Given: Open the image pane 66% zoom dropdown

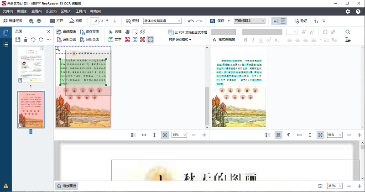Looking at the screenshot, I should coord(179,135).
